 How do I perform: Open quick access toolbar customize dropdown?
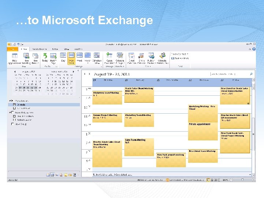(22, 45)
